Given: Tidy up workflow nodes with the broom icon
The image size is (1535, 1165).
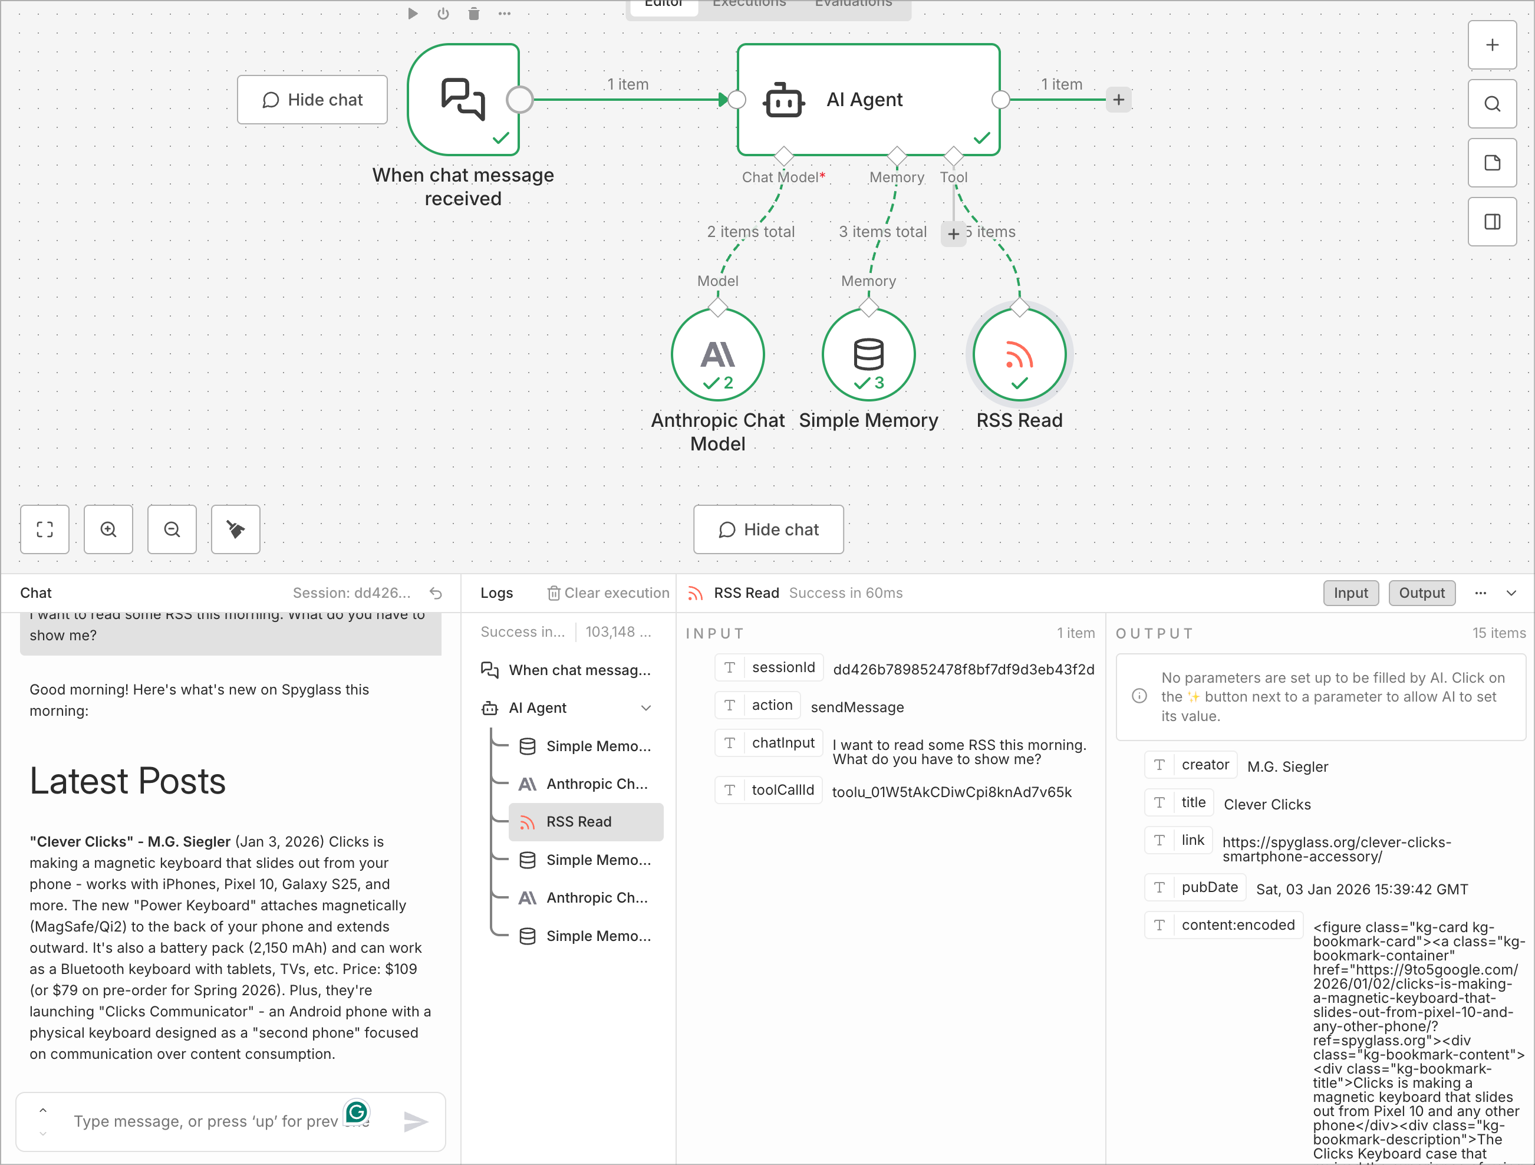Looking at the screenshot, I should (x=235, y=529).
